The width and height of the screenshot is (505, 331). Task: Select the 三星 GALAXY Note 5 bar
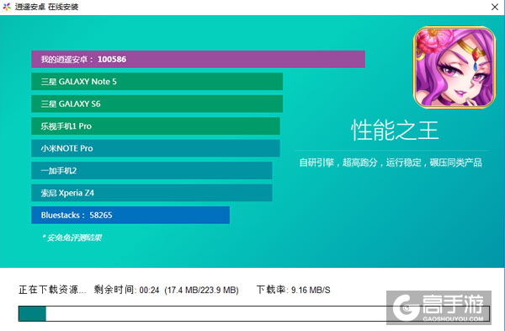click(x=157, y=82)
